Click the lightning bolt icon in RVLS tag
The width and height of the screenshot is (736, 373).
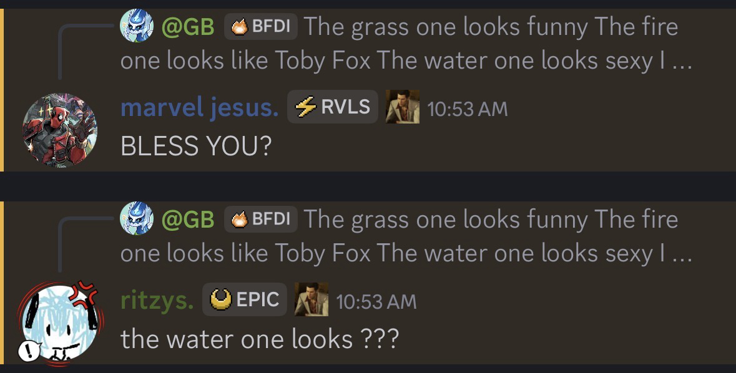[305, 108]
